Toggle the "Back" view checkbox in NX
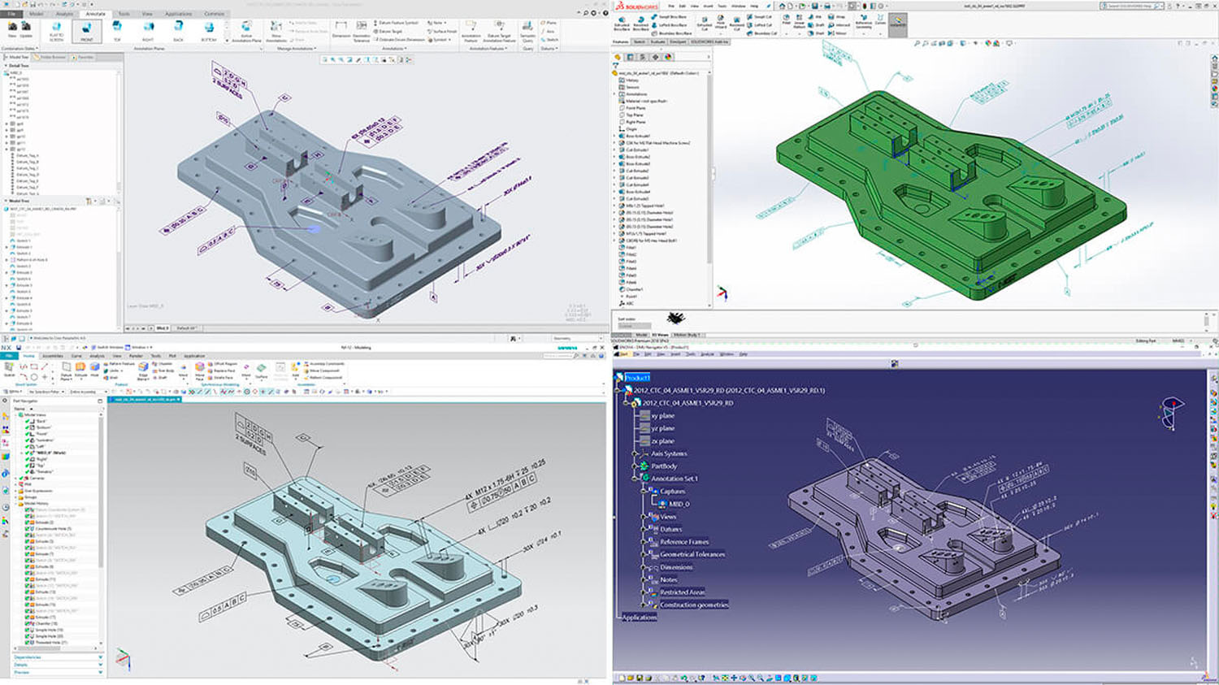This screenshot has width=1219, height=685. 27,421
